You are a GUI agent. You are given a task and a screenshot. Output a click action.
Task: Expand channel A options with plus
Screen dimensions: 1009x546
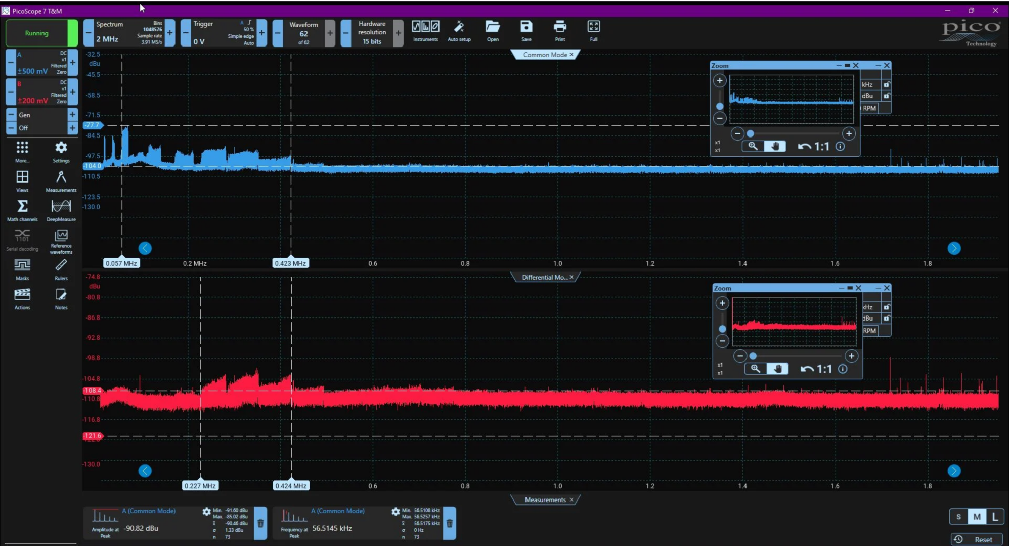[x=73, y=62]
